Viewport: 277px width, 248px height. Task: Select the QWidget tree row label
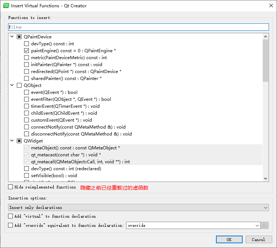click(x=33, y=141)
